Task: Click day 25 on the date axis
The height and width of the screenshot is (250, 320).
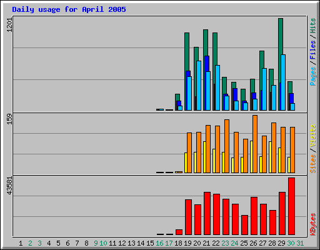Action: pos(244,243)
